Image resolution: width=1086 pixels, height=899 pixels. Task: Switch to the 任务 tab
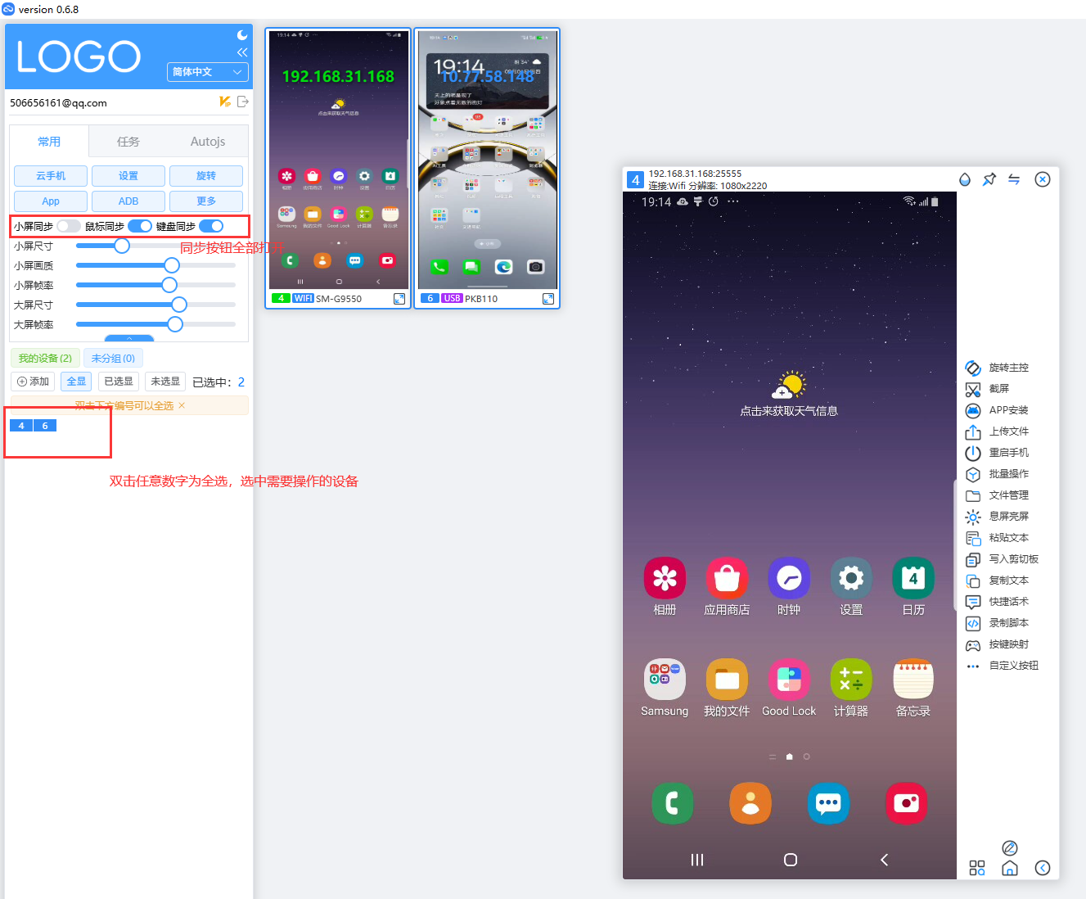click(128, 142)
